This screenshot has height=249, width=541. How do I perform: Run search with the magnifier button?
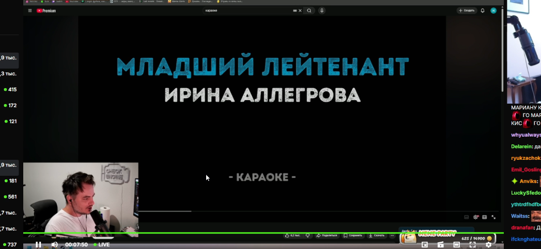pos(309,11)
